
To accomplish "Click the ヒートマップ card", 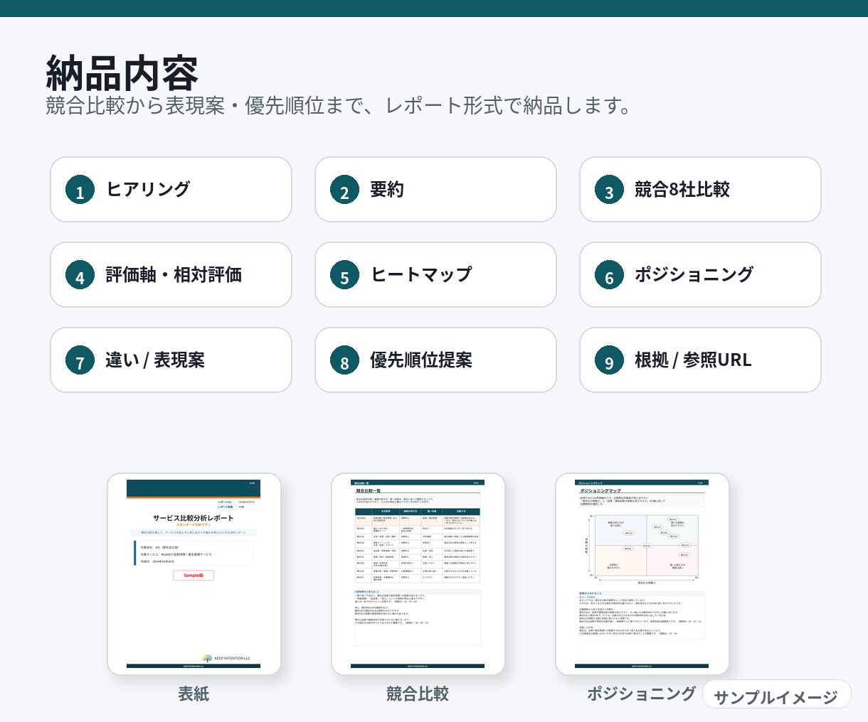I will 435,275.
